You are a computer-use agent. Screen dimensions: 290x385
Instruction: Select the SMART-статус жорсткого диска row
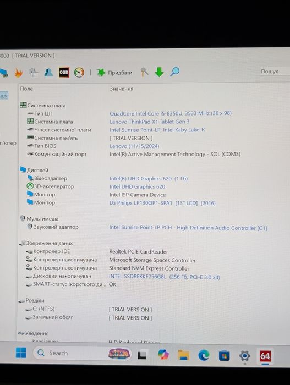click(66, 284)
